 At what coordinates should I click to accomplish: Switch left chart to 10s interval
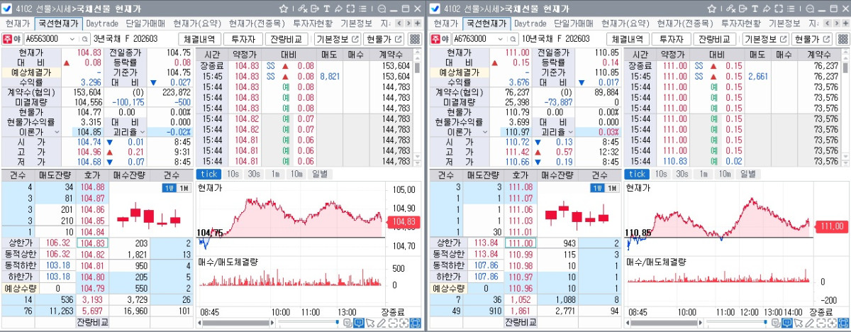point(233,174)
